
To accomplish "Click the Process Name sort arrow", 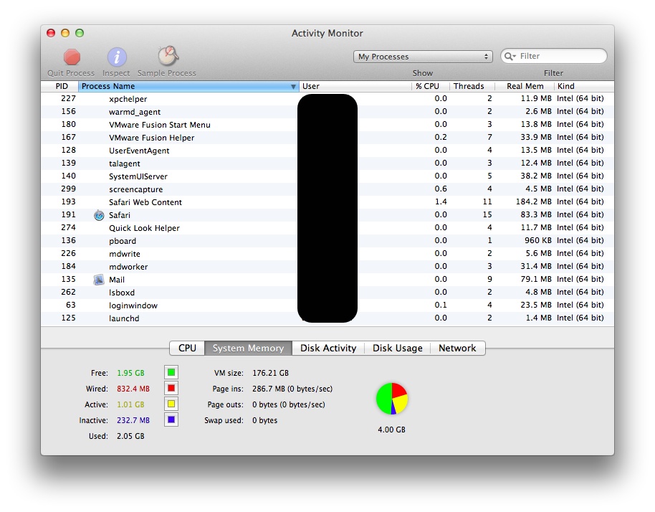I will pos(293,87).
